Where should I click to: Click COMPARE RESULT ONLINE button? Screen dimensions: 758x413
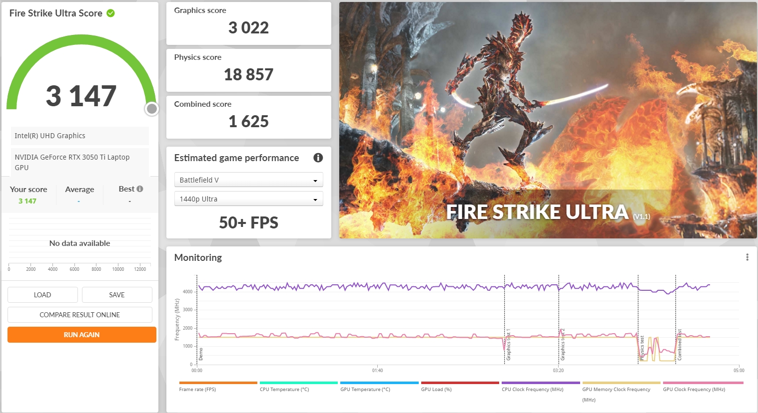click(80, 315)
